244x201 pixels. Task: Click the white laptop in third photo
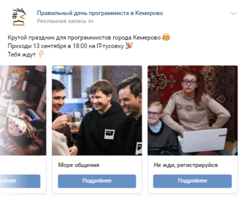pyautogui.click(x=203, y=141)
